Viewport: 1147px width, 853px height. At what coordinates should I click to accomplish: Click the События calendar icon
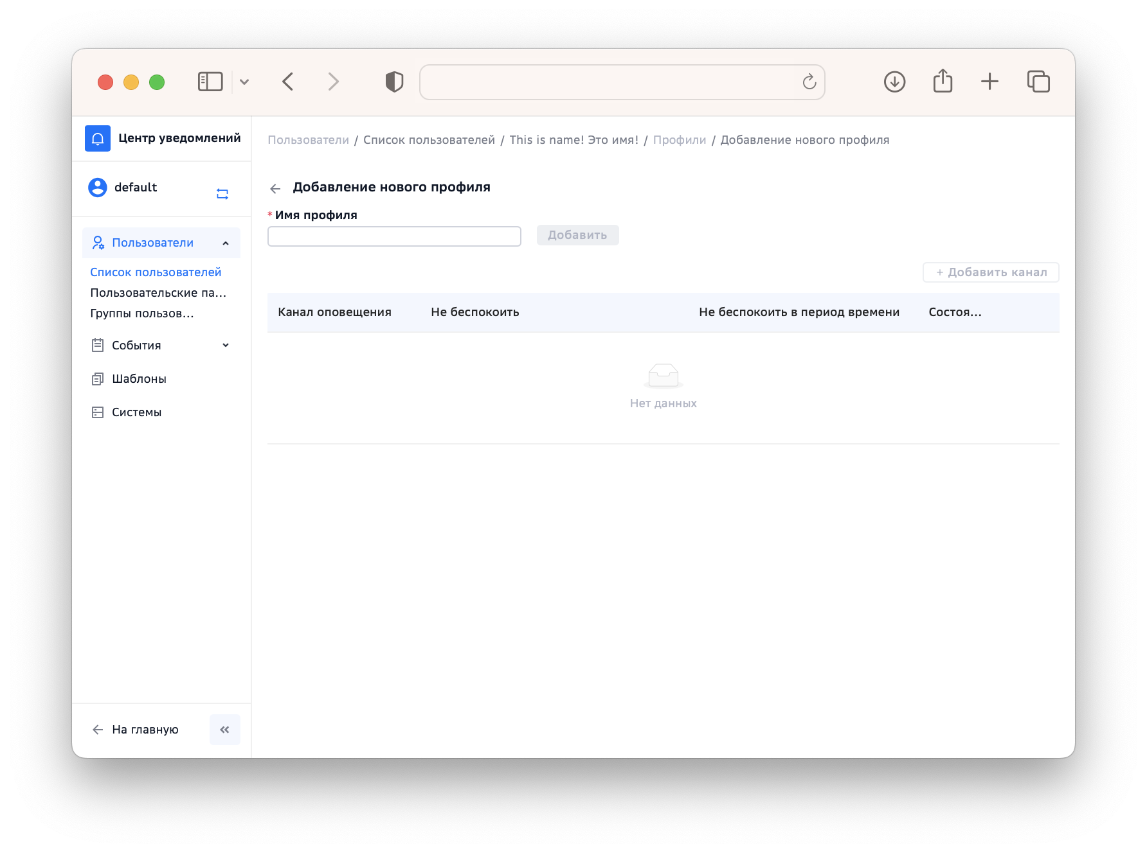[x=98, y=346]
